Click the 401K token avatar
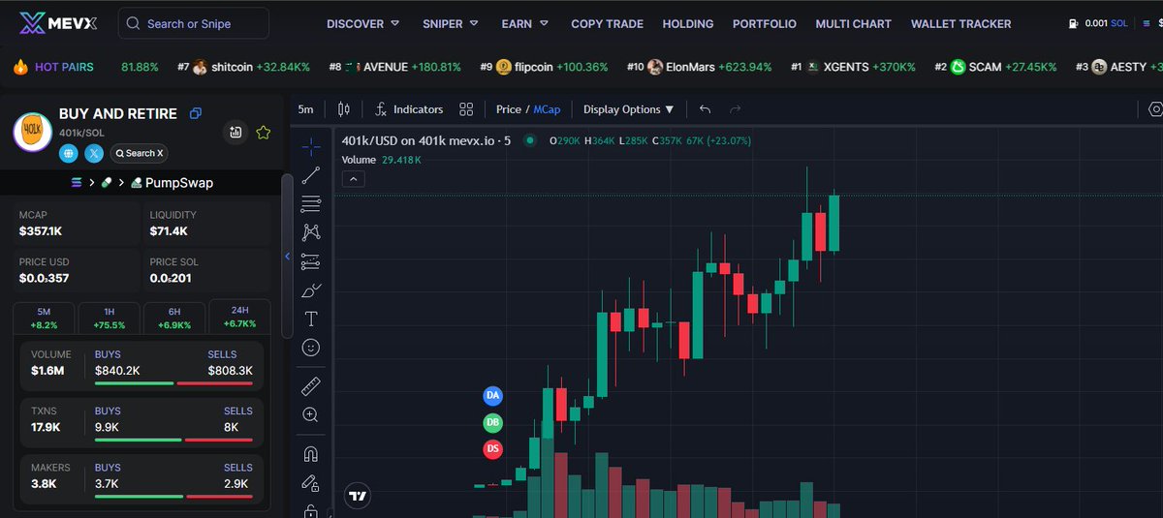1163x518 pixels. 32,133
